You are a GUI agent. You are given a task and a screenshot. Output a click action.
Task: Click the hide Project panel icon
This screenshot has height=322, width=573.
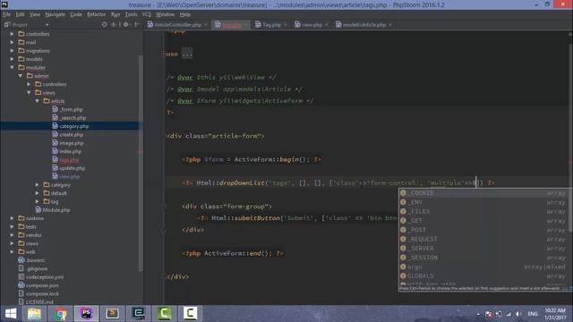point(137,24)
